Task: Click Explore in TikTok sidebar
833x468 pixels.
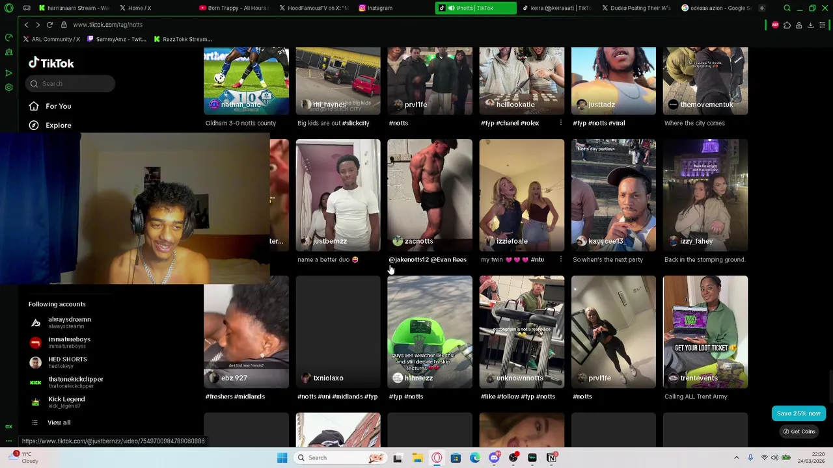Action: click(59, 125)
